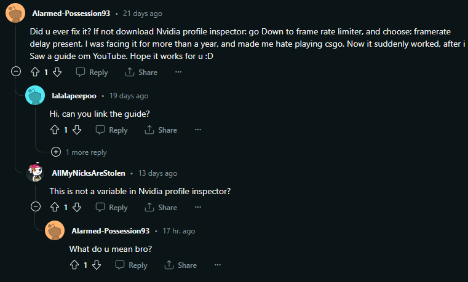This screenshot has width=468, height=282.
Task: Downvote the "What do u mean bro?" reply
Action: point(97,265)
